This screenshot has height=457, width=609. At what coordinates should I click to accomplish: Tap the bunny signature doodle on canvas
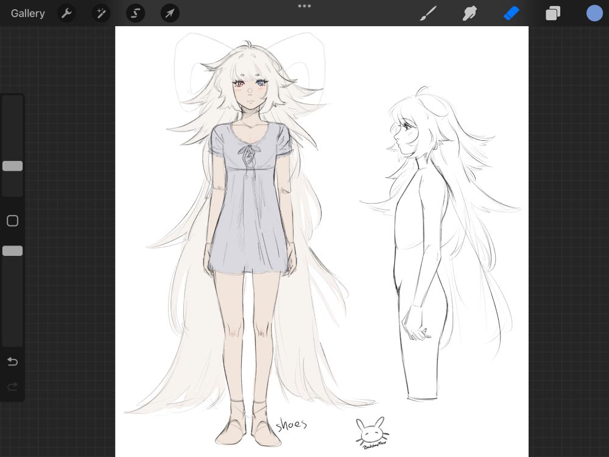click(372, 433)
